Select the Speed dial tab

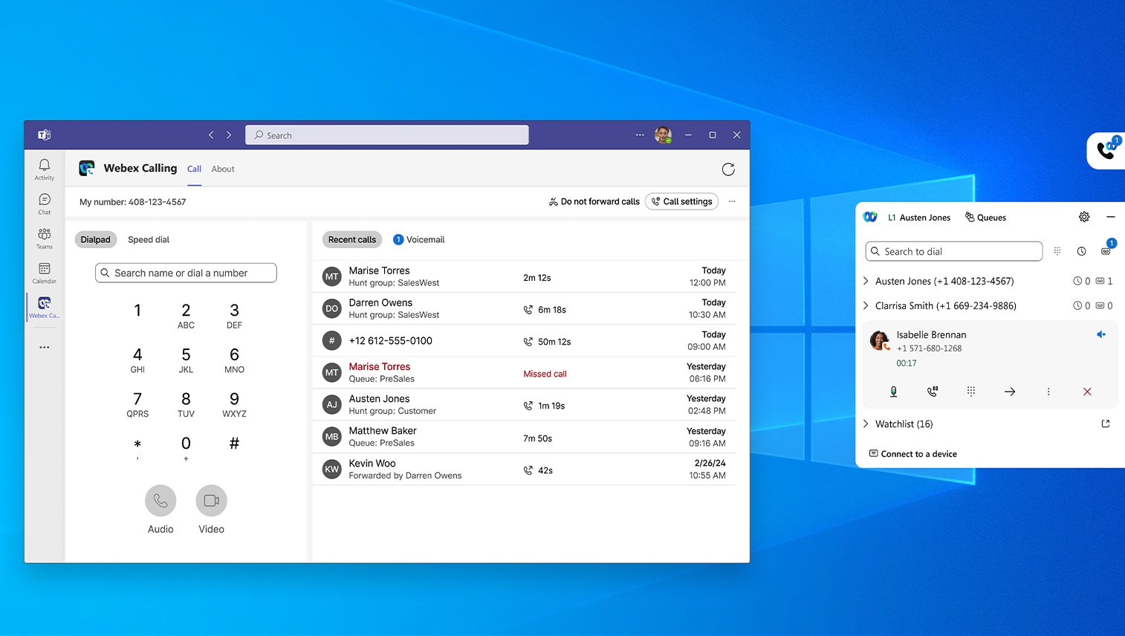click(x=149, y=239)
